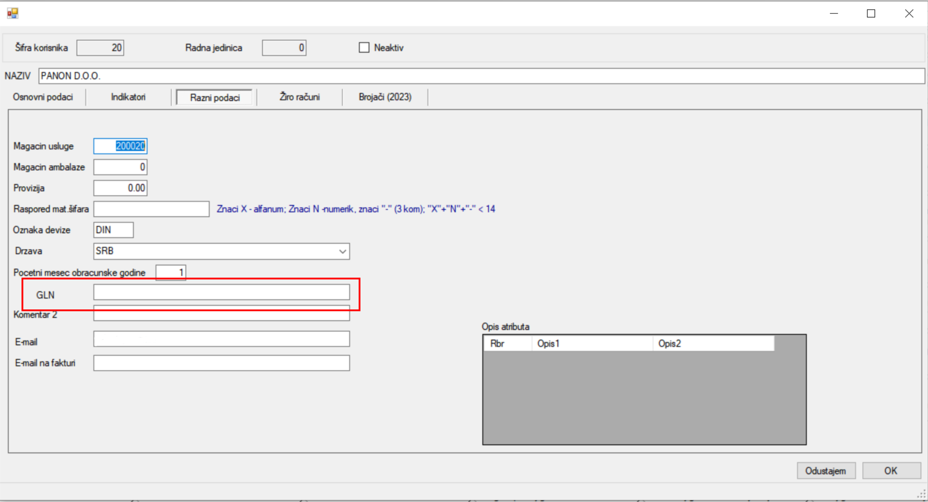
Task: Toggle the Neaktiv checkbox
Action: point(364,47)
